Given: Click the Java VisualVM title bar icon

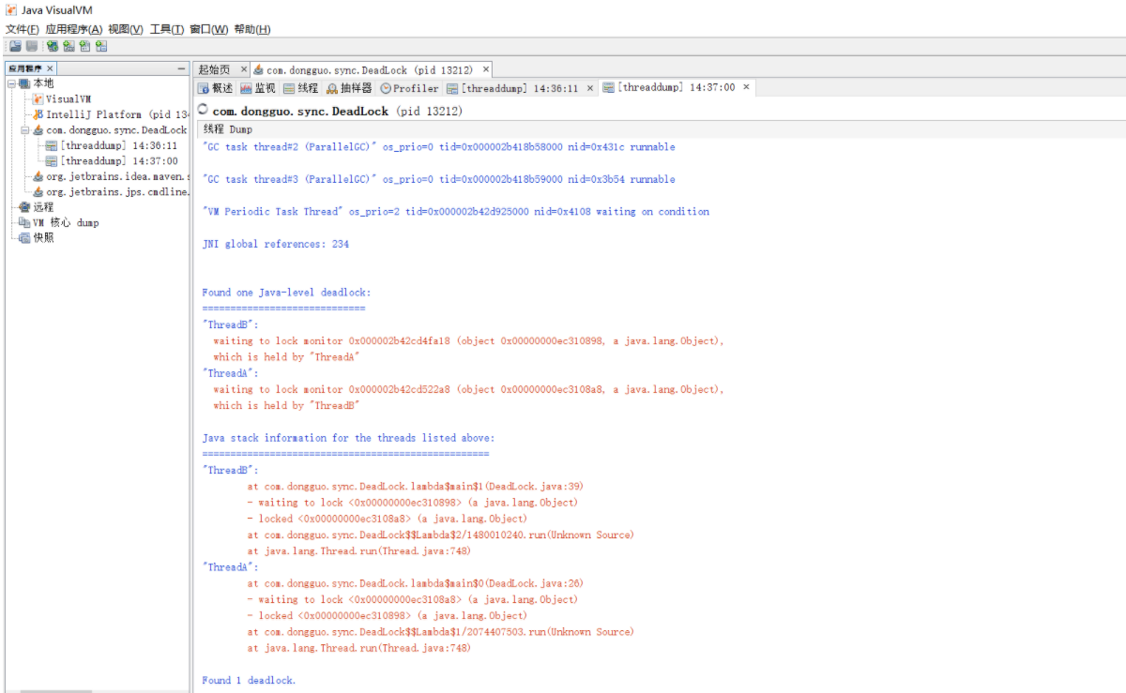Looking at the screenshot, I should click(11, 9).
